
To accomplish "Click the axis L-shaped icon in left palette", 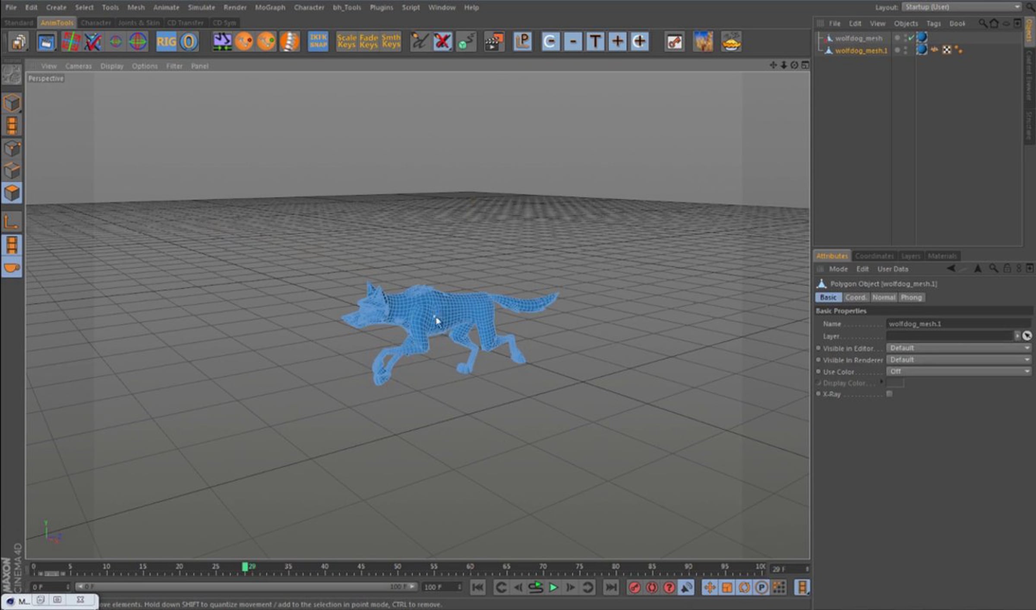I will click(x=12, y=222).
